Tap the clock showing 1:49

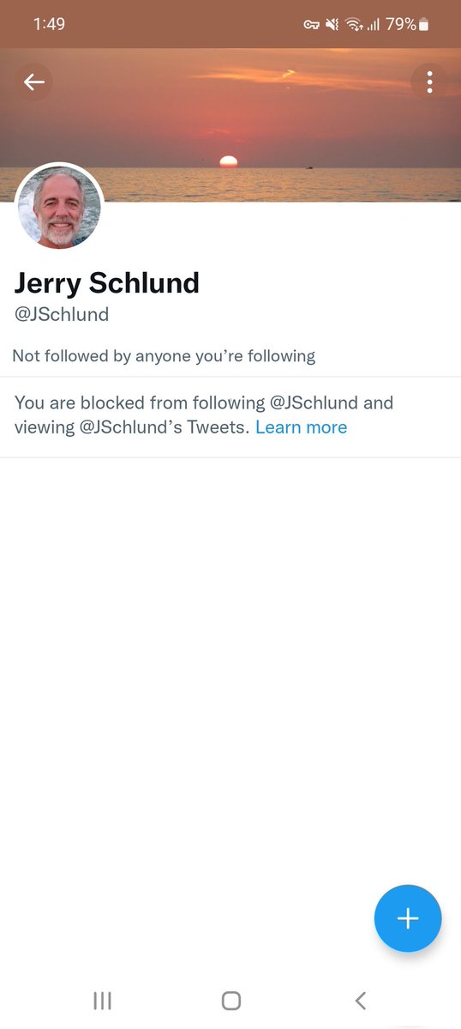click(49, 24)
